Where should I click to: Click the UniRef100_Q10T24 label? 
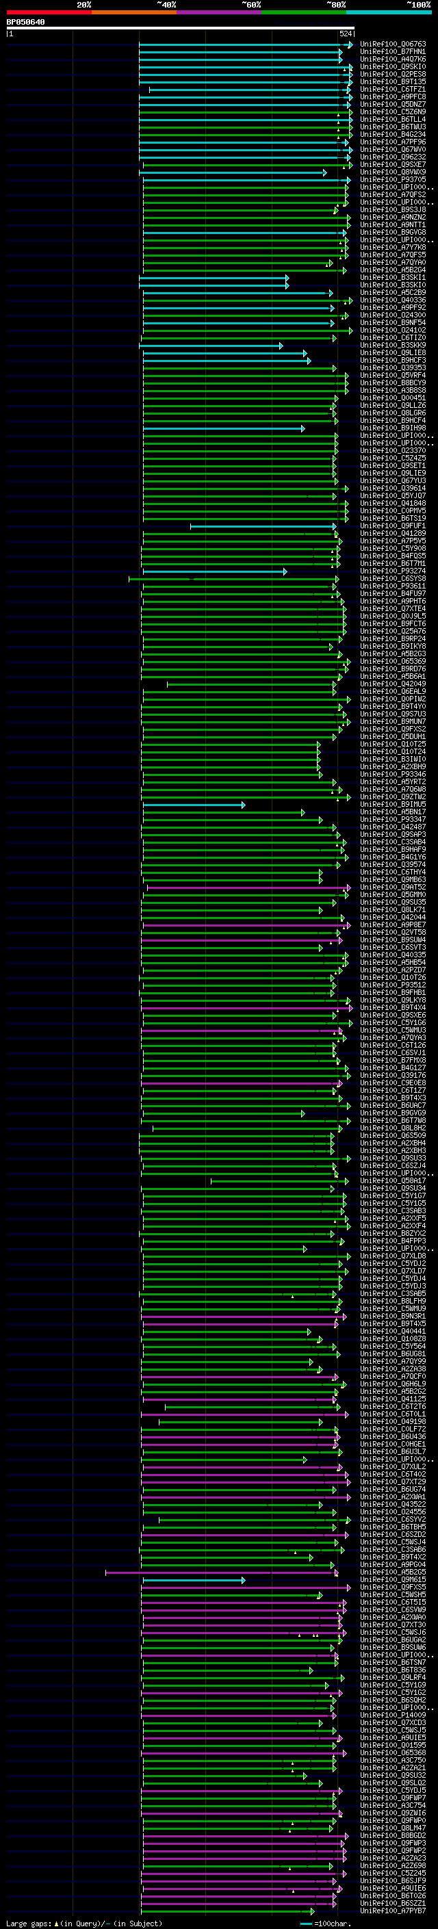(393, 752)
